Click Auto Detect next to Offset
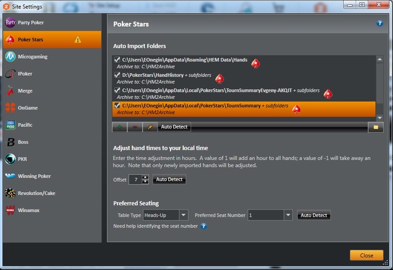The image size is (393, 270). [169, 179]
